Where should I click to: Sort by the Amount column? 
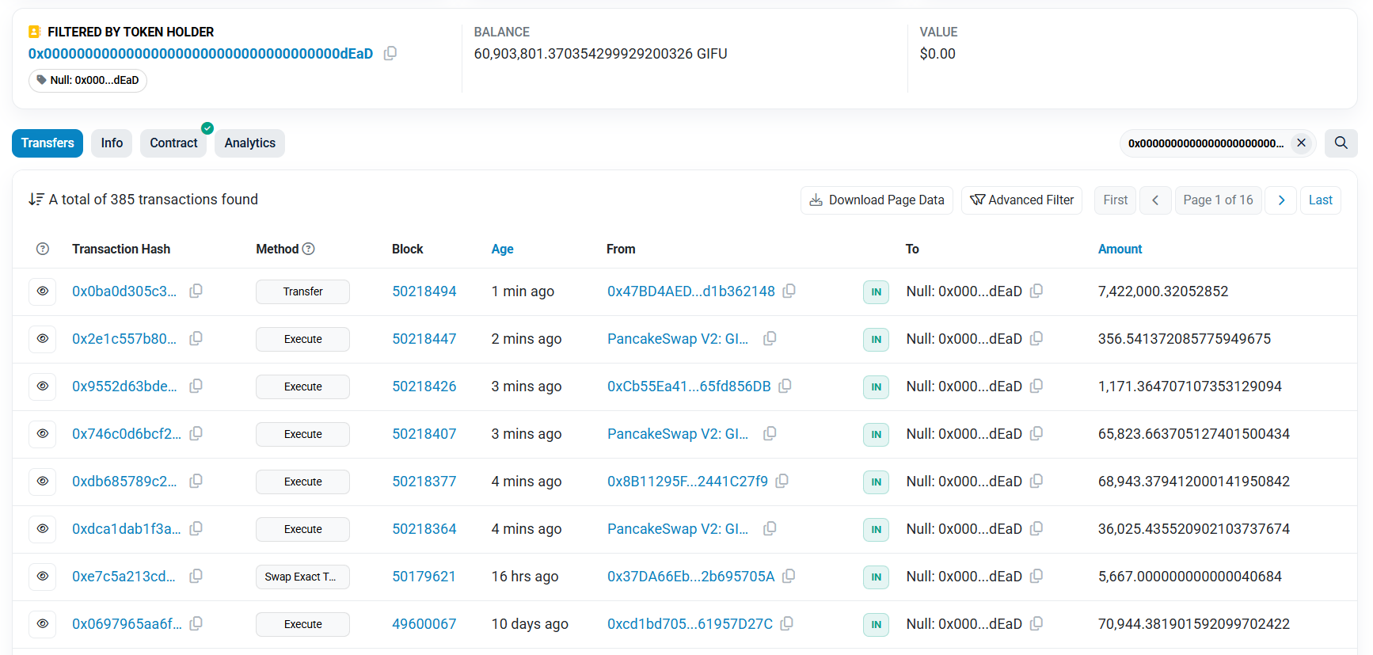coord(1120,249)
